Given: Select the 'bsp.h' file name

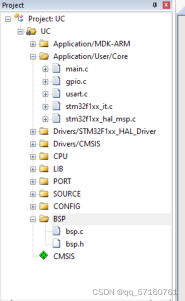Looking at the screenshot, I should [x=75, y=244].
